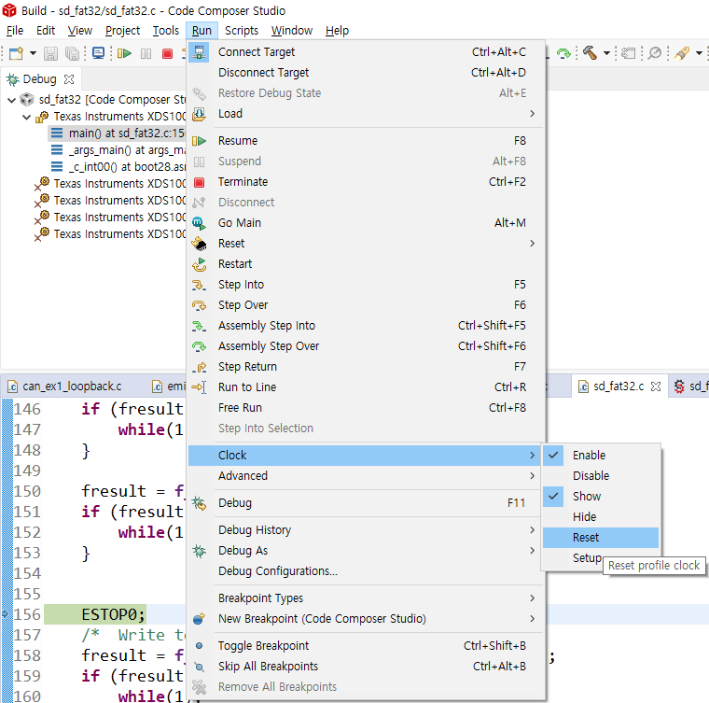Click line number 156 in editor
Viewport: 709px width, 703px height.
click(27, 615)
